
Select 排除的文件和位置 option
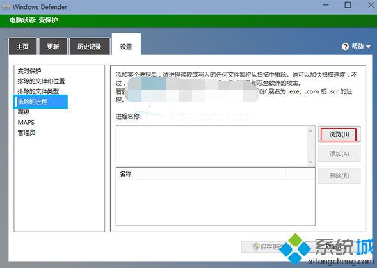tap(41, 81)
